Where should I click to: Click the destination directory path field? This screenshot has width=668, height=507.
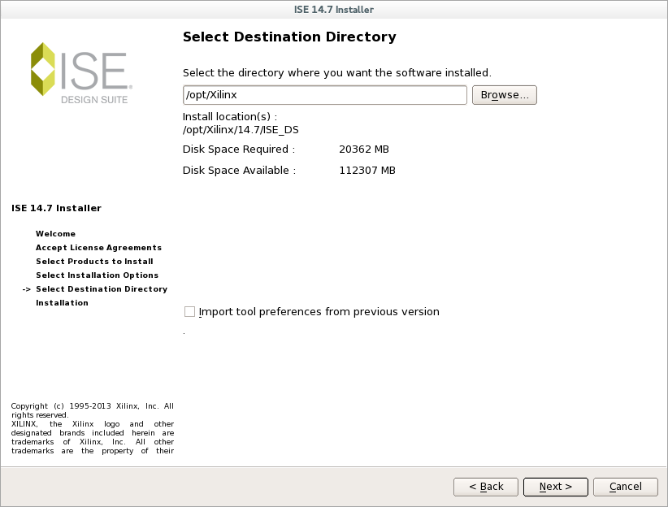click(x=324, y=95)
